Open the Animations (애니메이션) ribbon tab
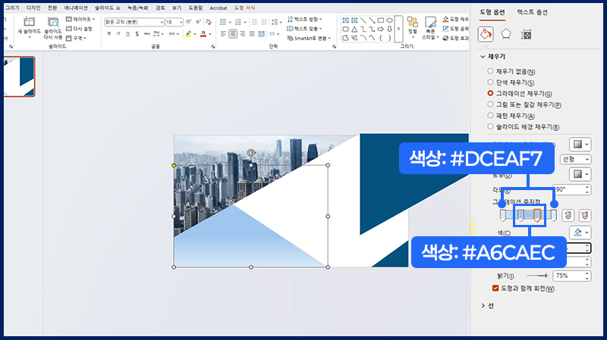The image size is (607, 340). [x=76, y=8]
